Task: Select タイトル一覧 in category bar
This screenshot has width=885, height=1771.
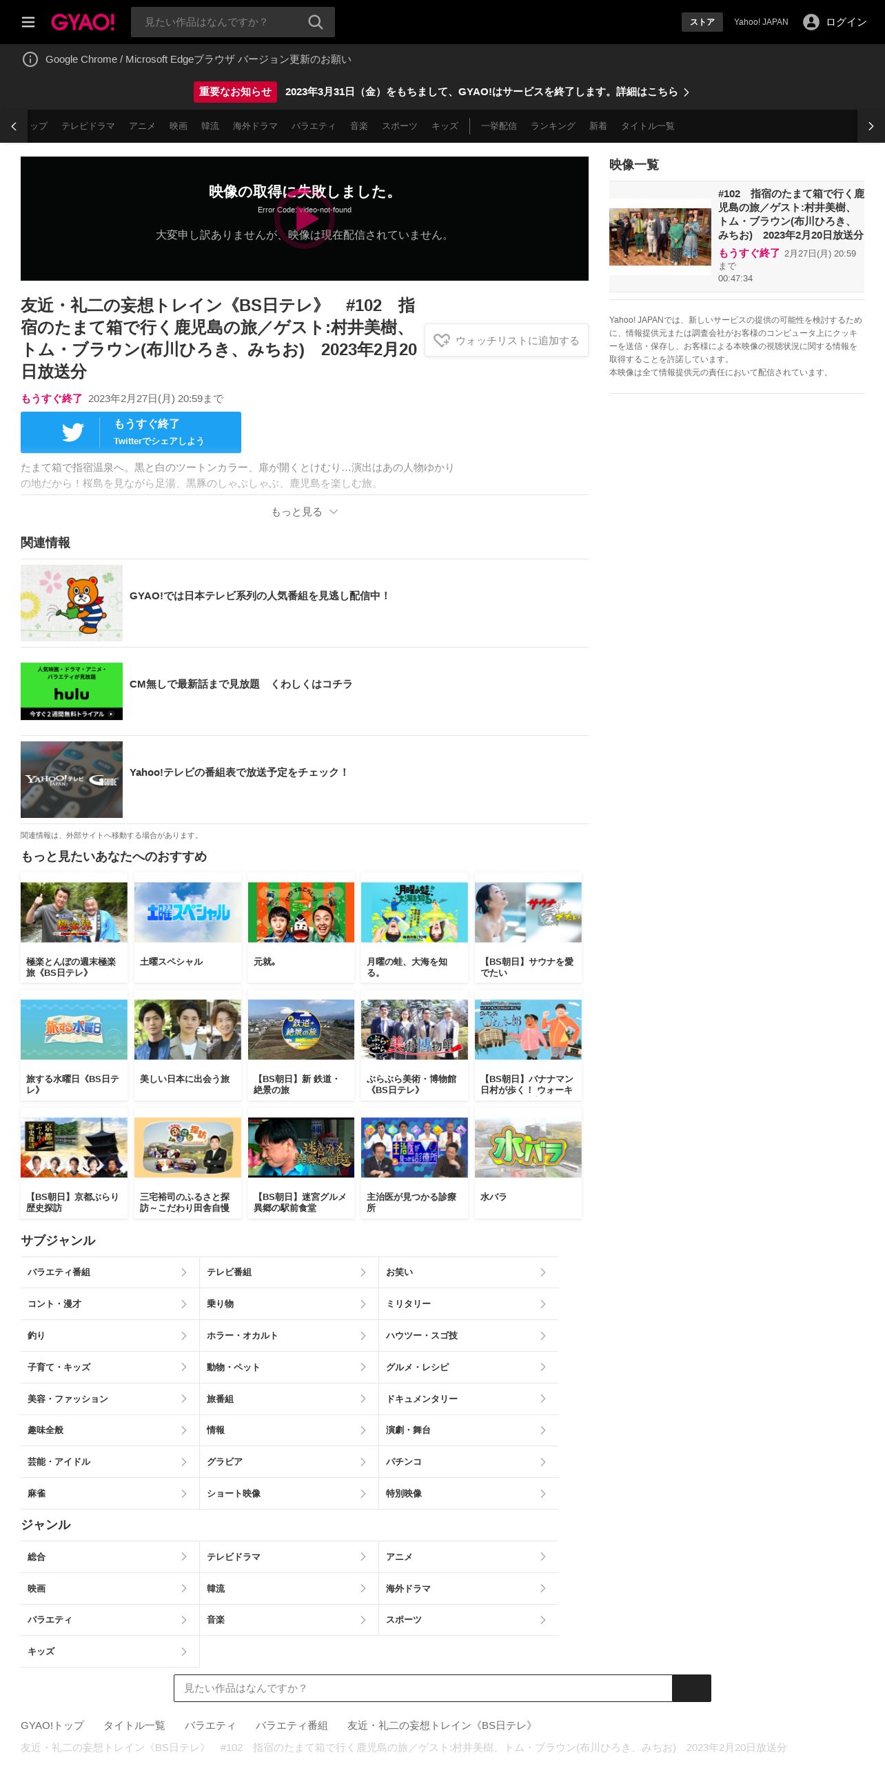Action: [x=648, y=126]
